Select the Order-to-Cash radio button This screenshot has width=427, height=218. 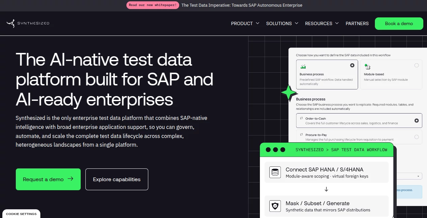click(417, 121)
